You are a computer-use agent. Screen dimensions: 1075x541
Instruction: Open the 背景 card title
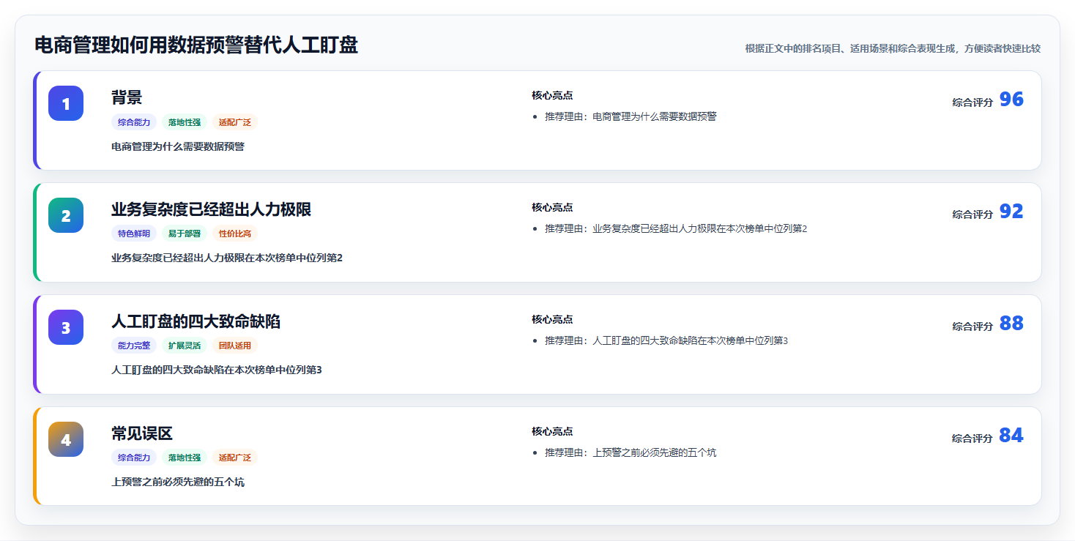click(127, 97)
